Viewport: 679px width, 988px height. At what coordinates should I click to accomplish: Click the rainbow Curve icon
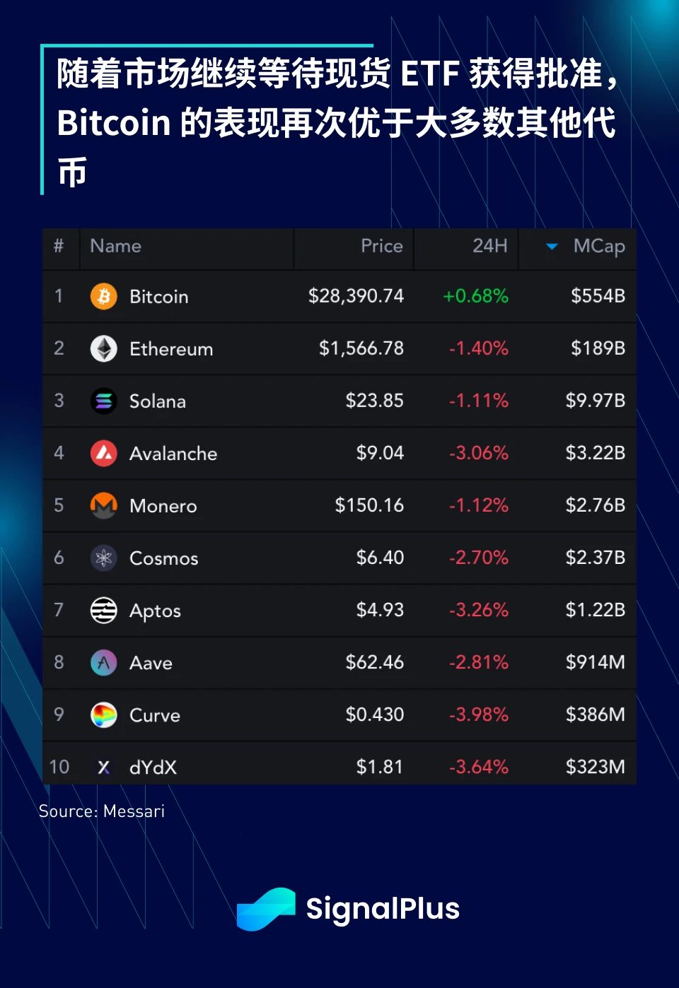[104, 714]
